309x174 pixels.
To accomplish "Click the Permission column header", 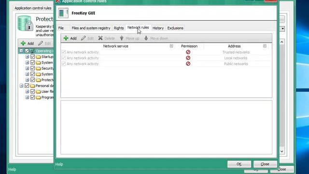I will 189,46.
